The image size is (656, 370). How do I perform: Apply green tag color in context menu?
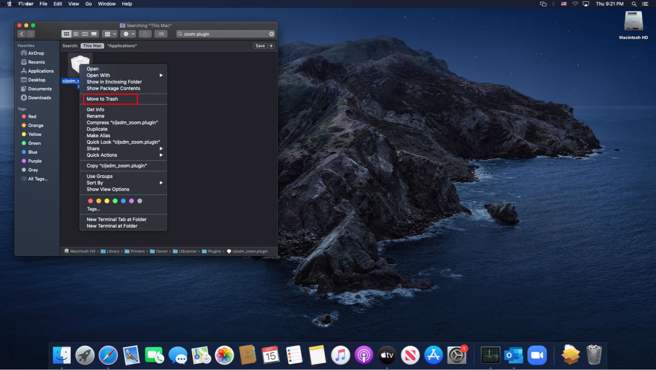[x=115, y=201]
